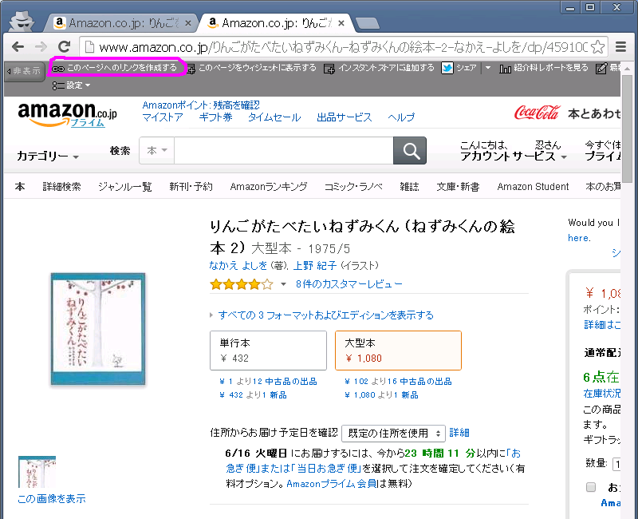Open the マイストア link

tap(163, 117)
